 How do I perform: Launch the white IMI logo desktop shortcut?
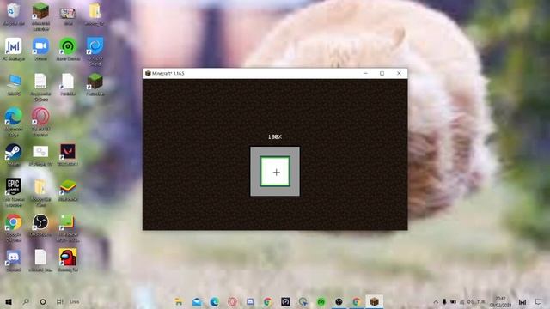pos(14,46)
